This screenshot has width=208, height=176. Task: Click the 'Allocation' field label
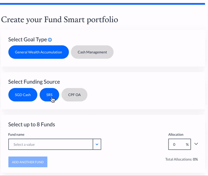click(x=176, y=134)
